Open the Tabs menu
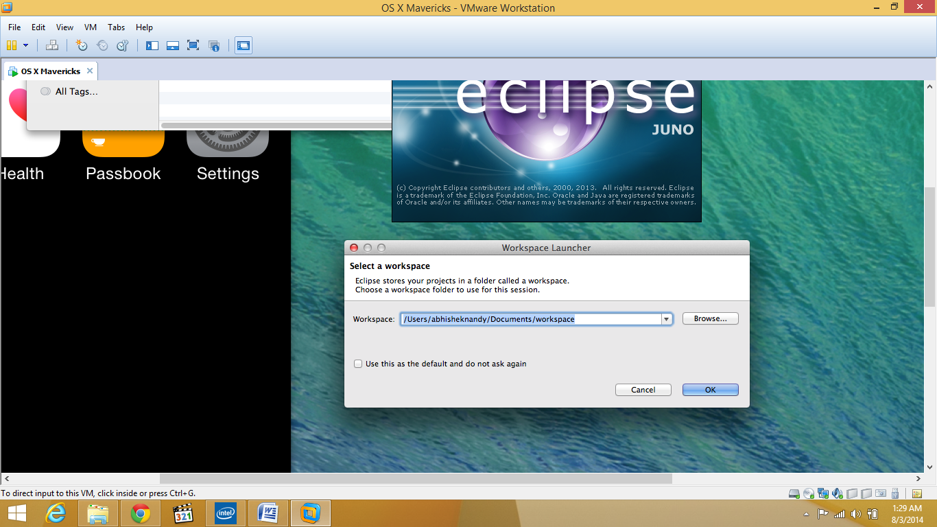The image size is (937, 527). click(117, 27)
